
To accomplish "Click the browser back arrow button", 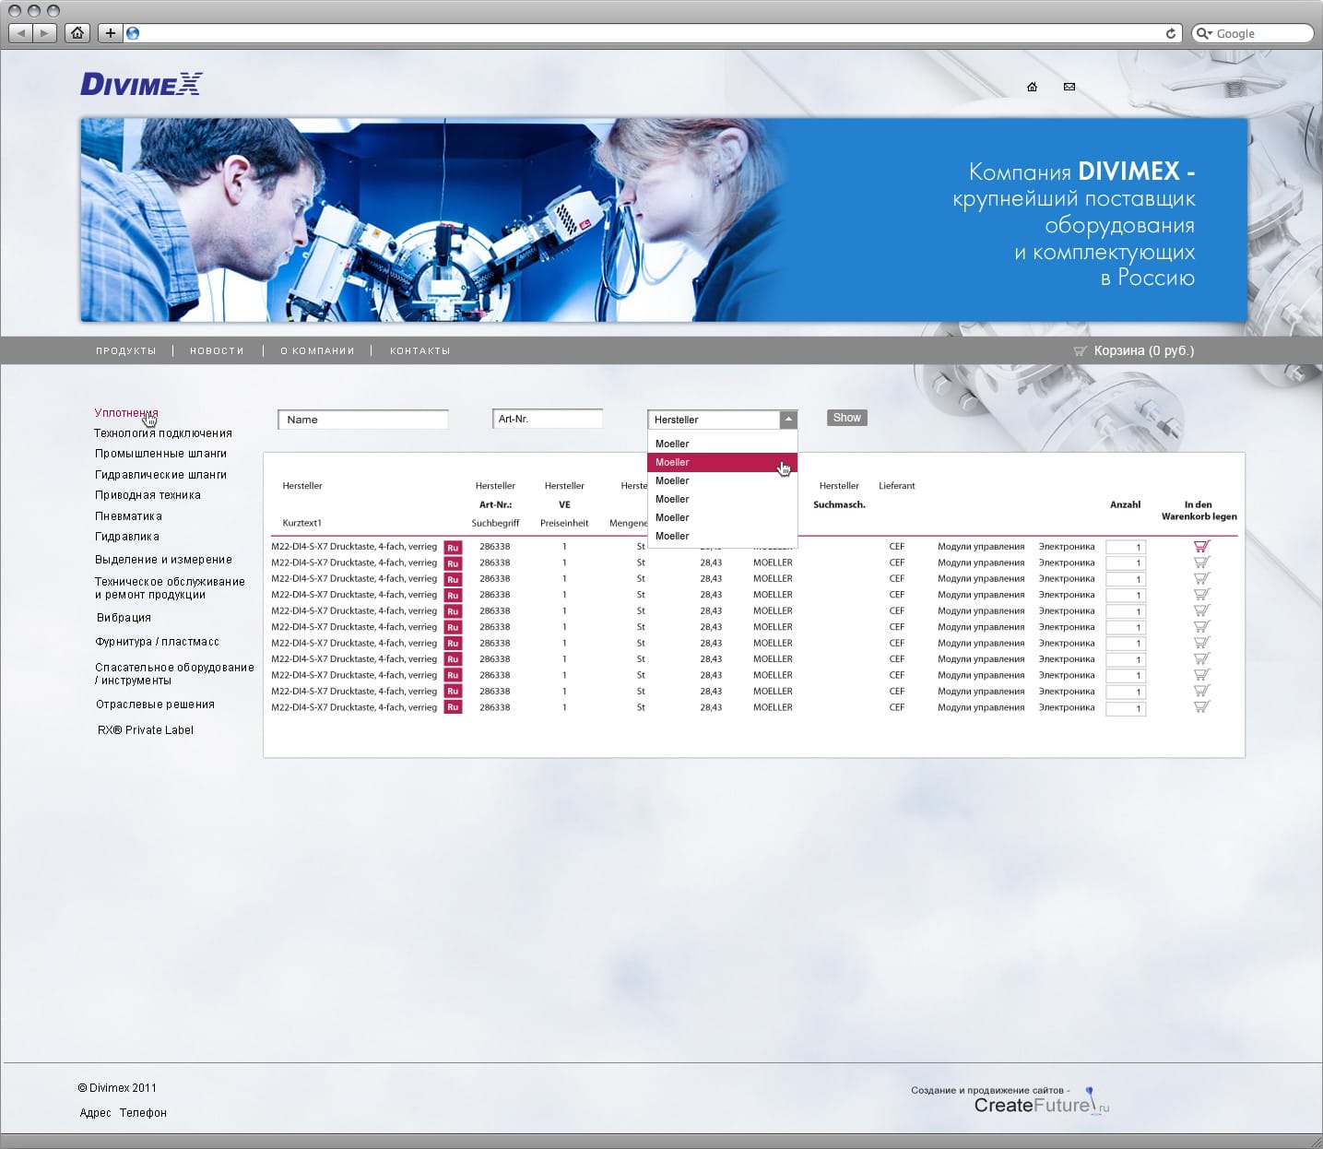I will coord(20,33).
